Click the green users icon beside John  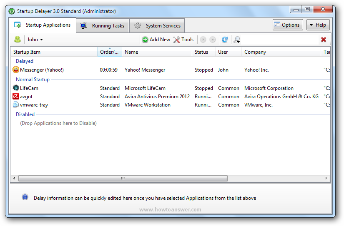coord(18,40)
